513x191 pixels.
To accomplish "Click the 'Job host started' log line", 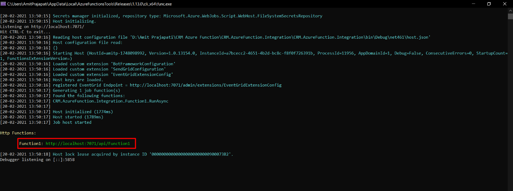I will coord(72,122).
